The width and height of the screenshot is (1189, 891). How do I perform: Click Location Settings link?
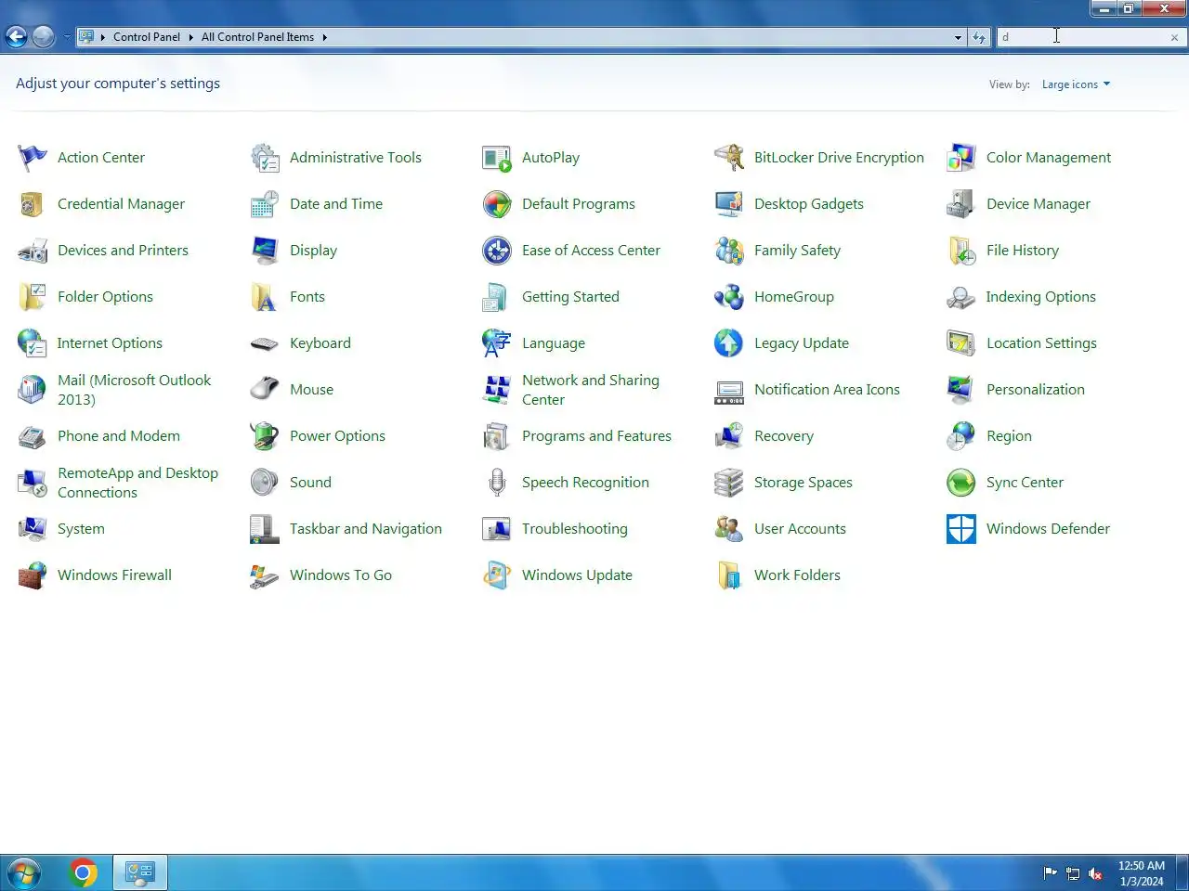pyautogui.click(x=1041, y=343)
